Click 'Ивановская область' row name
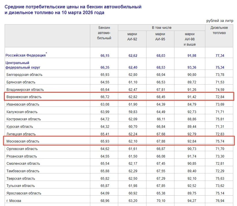 23,104
